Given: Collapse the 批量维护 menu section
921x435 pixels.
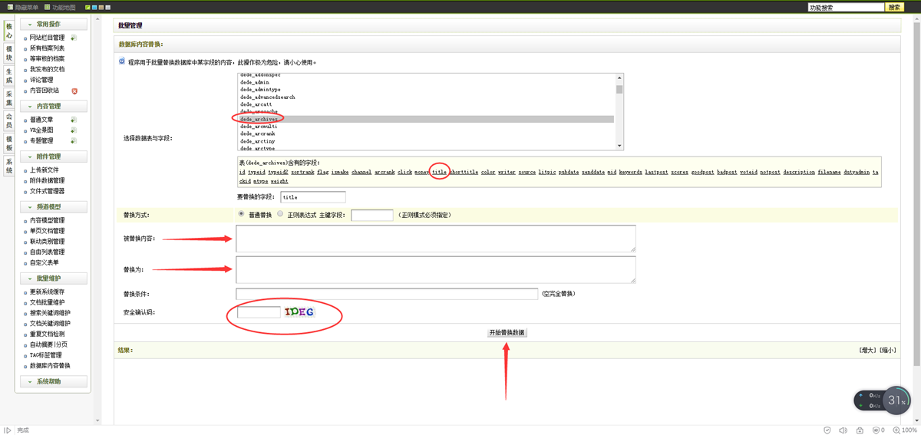Looking at the screenshot, I should pyautogui.click(x=54, y=278).
